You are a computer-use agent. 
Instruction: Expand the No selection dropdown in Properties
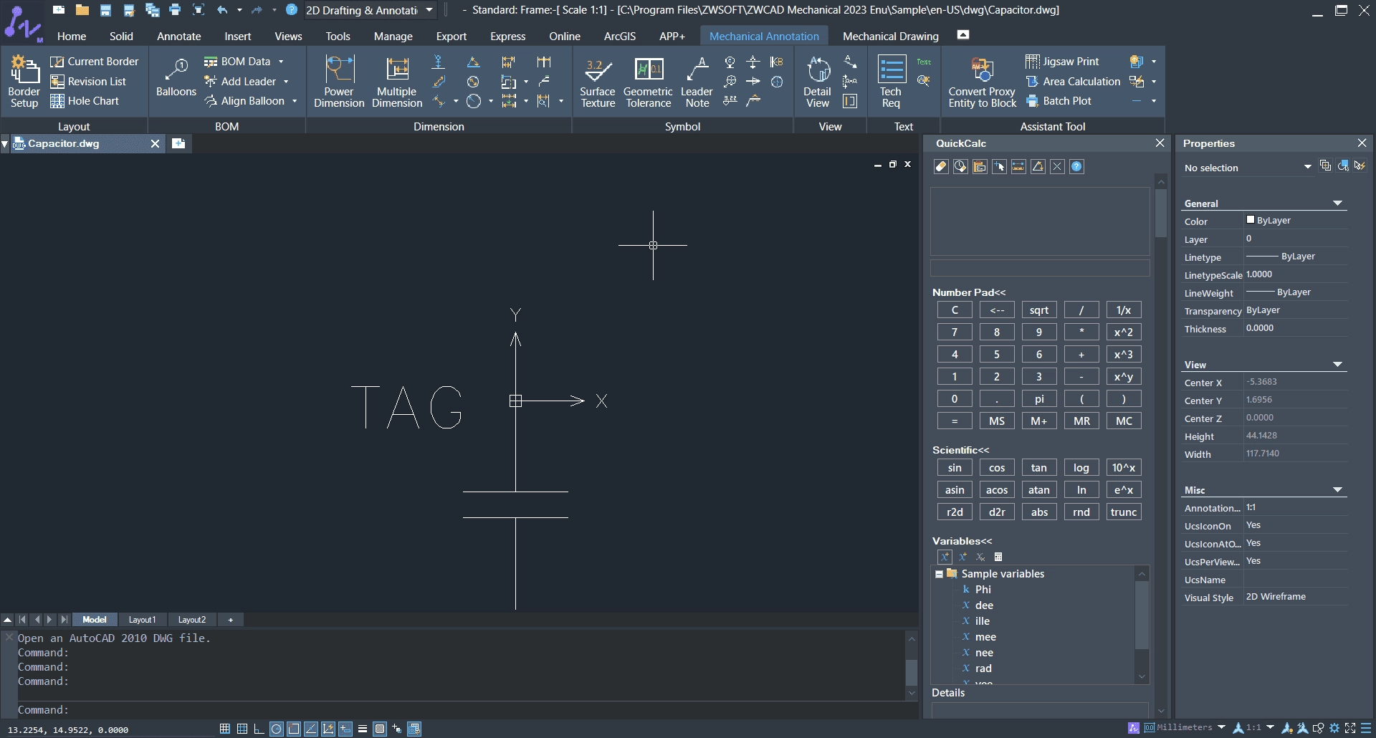(1248, 168)
